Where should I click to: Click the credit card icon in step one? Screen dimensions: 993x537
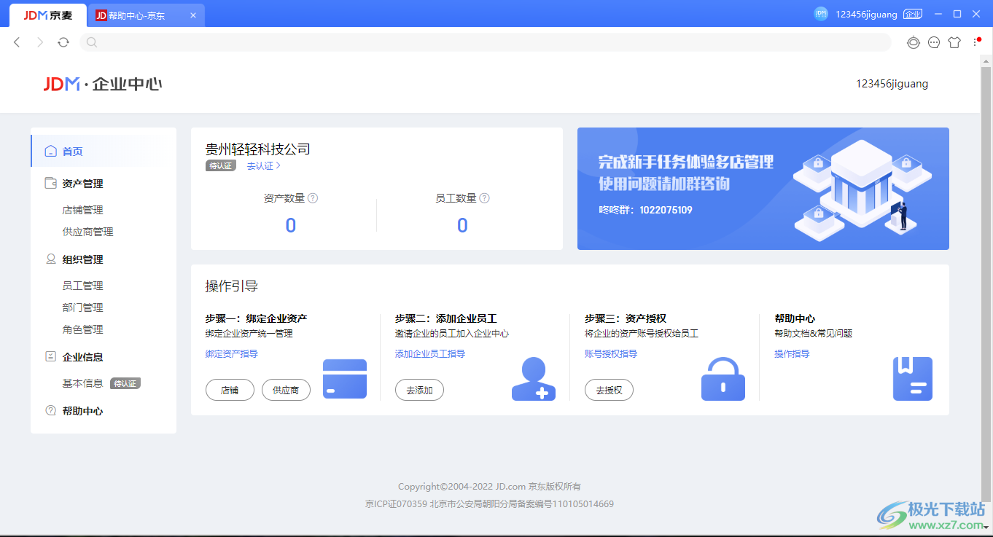coord(345,379)
